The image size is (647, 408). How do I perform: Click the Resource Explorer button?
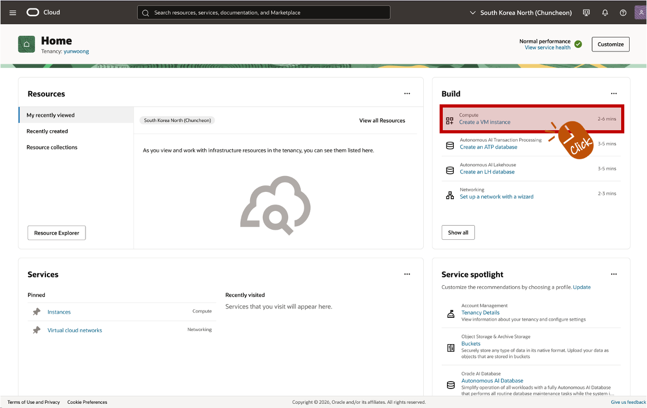pos(56,233)
